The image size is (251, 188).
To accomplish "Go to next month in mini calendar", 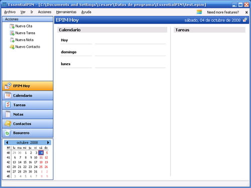I will tap(48, 142).
